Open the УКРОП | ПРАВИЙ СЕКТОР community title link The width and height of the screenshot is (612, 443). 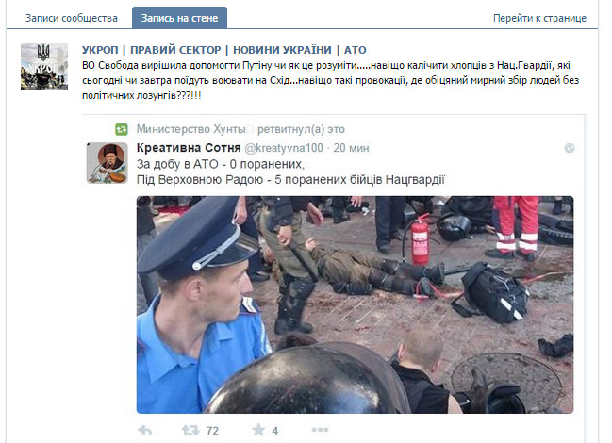pos(224,50)
